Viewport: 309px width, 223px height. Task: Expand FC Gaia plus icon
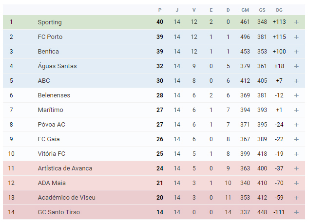click(x=296, y=139)
